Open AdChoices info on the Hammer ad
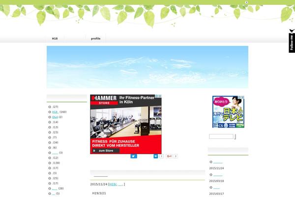 156,96
